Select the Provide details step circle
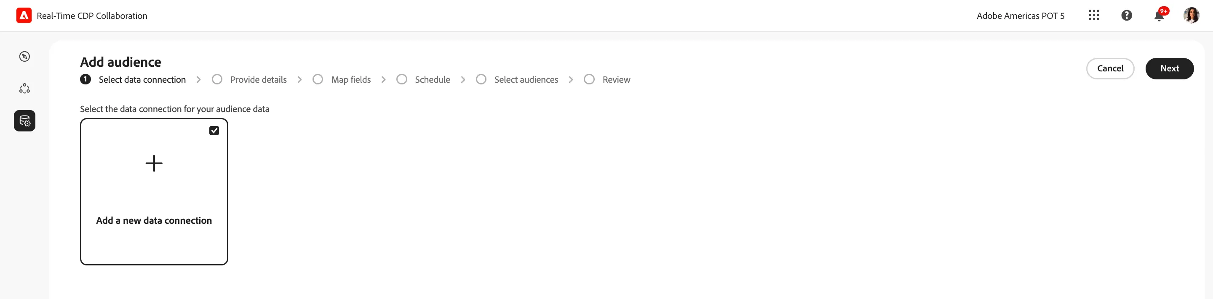The width and height of the screenshot is (1213, 299). pos(217,79)
